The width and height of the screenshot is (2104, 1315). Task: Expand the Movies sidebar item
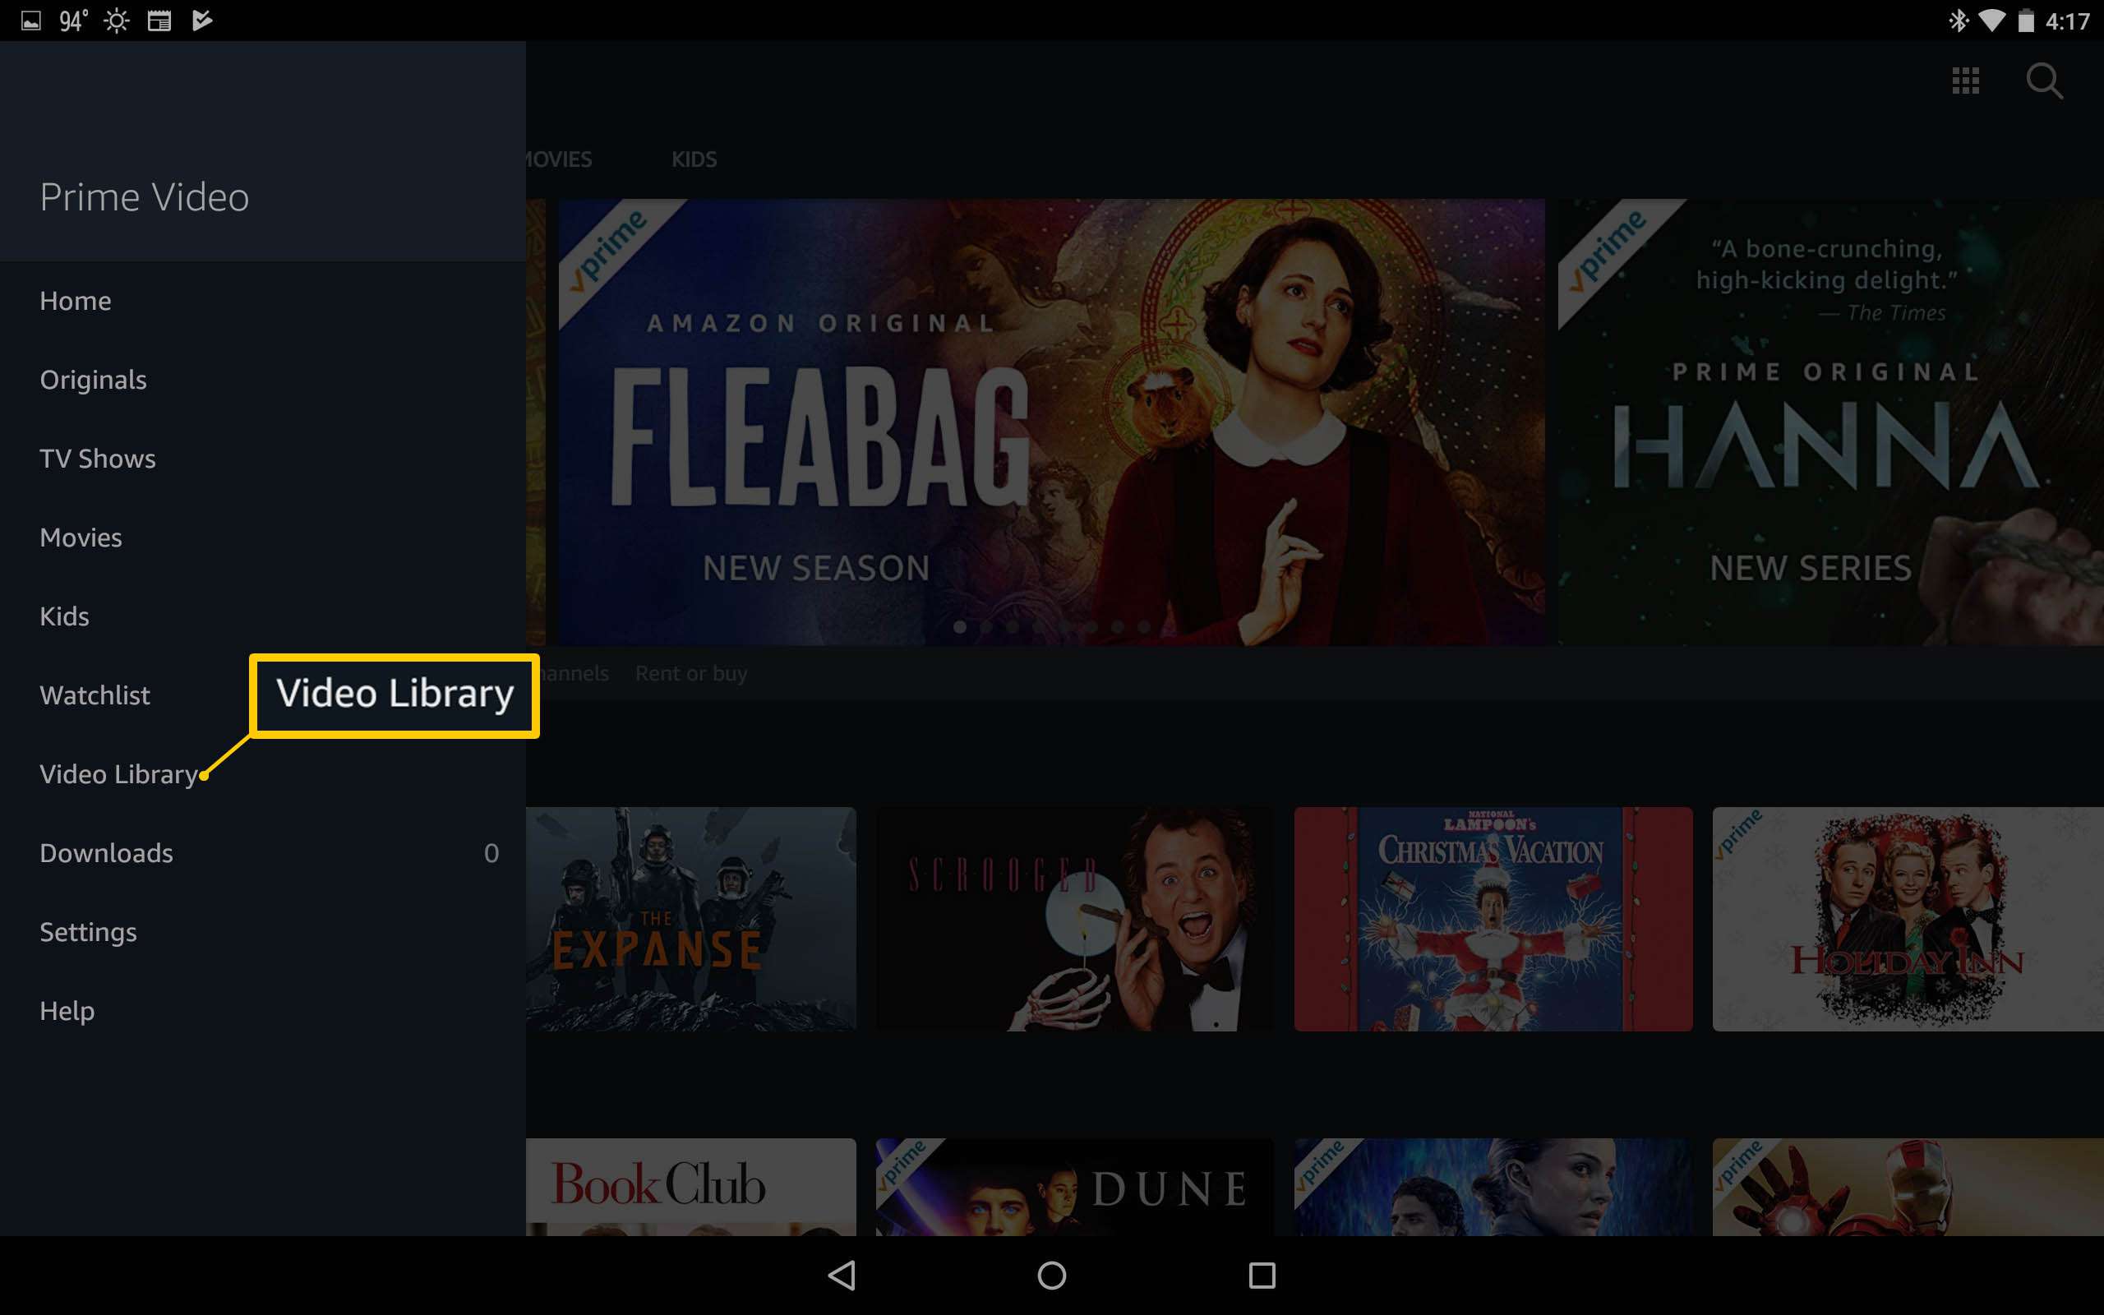[82, 537]
